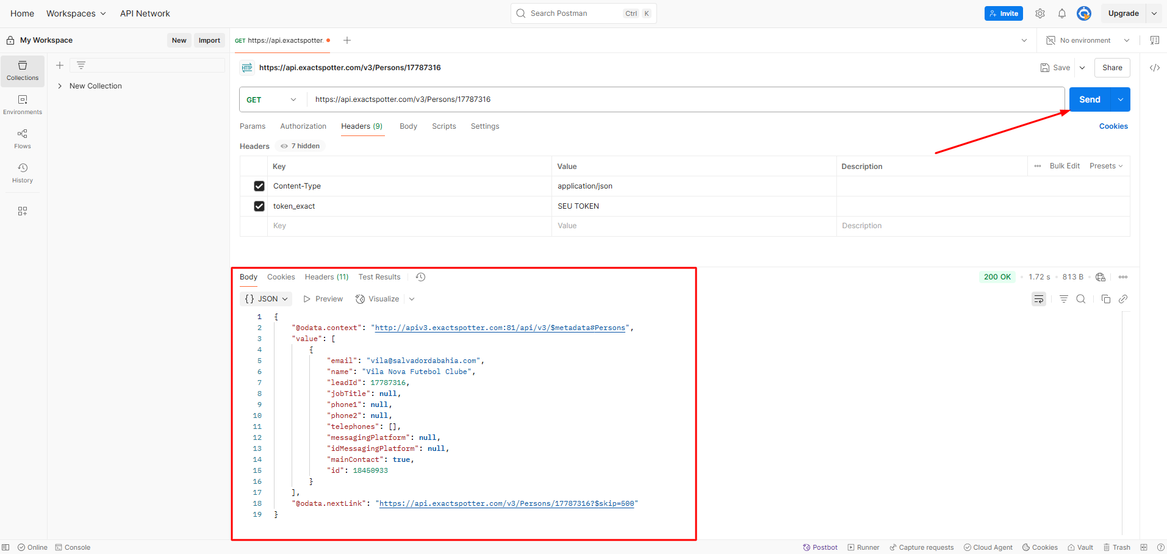Open the No environment selector
Screen dimensions: 1167x554
click(1088, 40)
